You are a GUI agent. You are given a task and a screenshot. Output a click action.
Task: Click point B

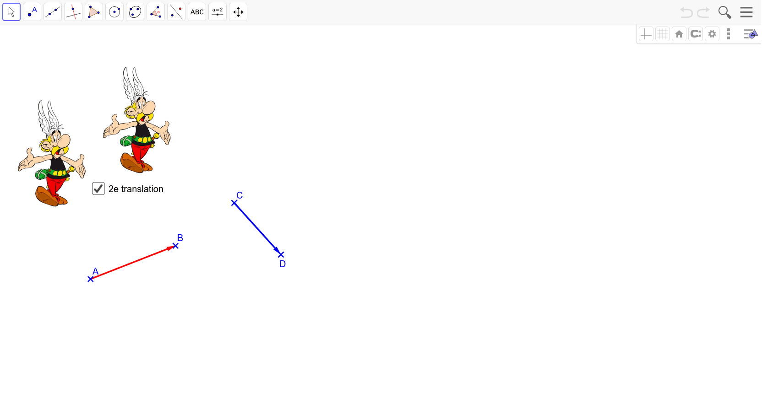click(175, 246)
